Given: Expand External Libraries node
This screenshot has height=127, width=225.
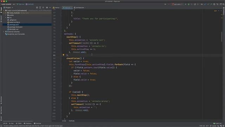Looking at the screenshot, I should [4, 32].
